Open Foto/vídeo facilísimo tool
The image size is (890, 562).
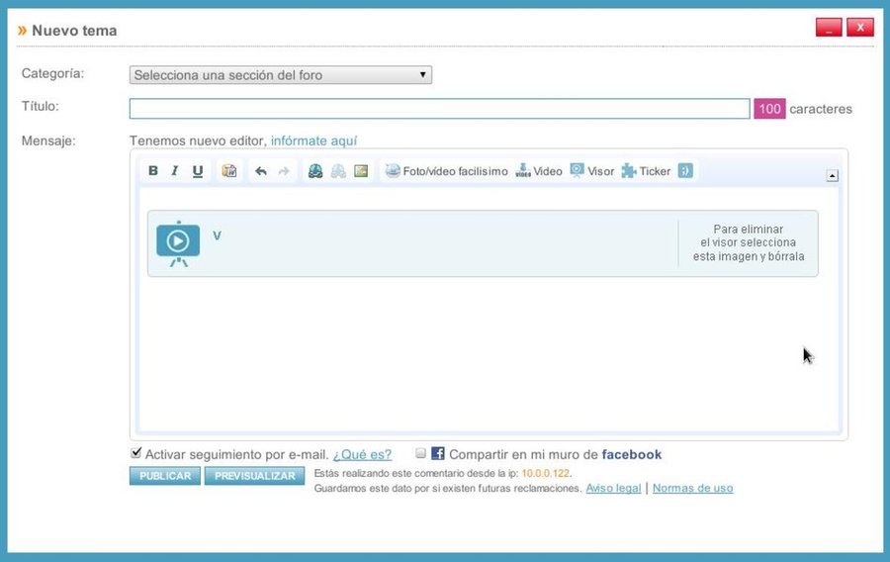[x=447, y=171]
